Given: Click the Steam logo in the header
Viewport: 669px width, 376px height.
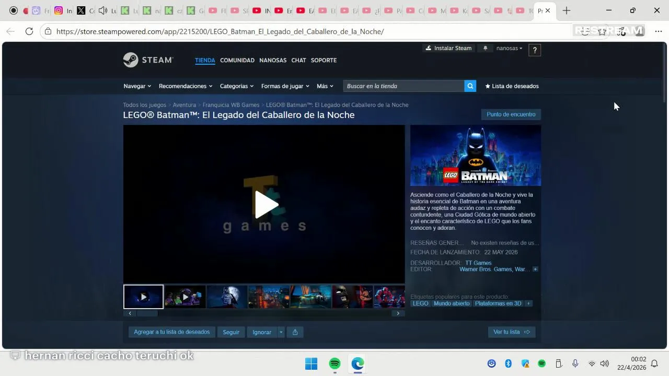Looking at the screenshot, I should (x=148, y=60).
